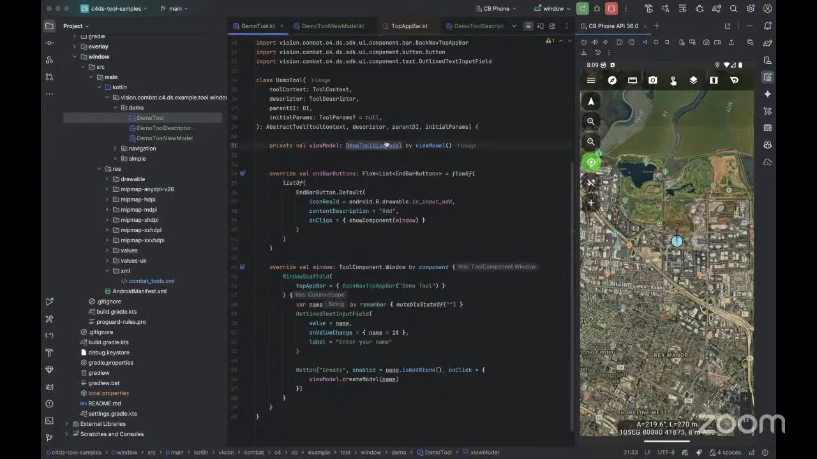
Task: Click the emulator power button
Action: pyautogui.click(x=584, y=42)
